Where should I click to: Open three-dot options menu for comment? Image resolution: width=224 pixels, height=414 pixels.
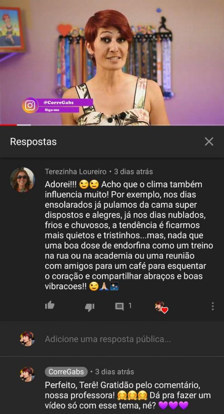point(213,306)
